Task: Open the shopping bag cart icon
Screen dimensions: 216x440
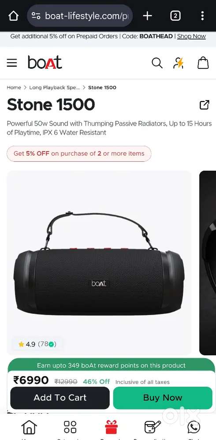Action: coord(203,63)
